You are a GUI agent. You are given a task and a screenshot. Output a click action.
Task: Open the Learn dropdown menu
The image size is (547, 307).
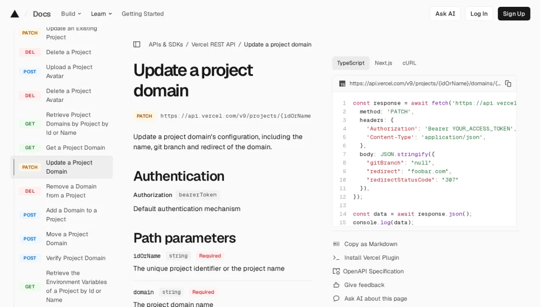(101, 14)
